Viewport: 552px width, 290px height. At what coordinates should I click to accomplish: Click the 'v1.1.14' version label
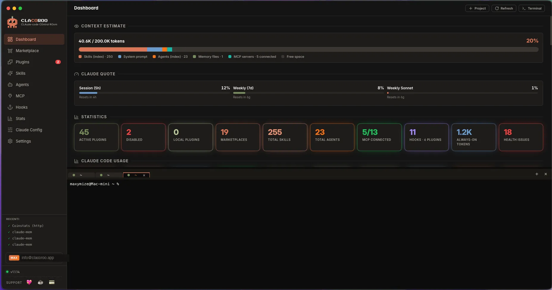(15, 272)
